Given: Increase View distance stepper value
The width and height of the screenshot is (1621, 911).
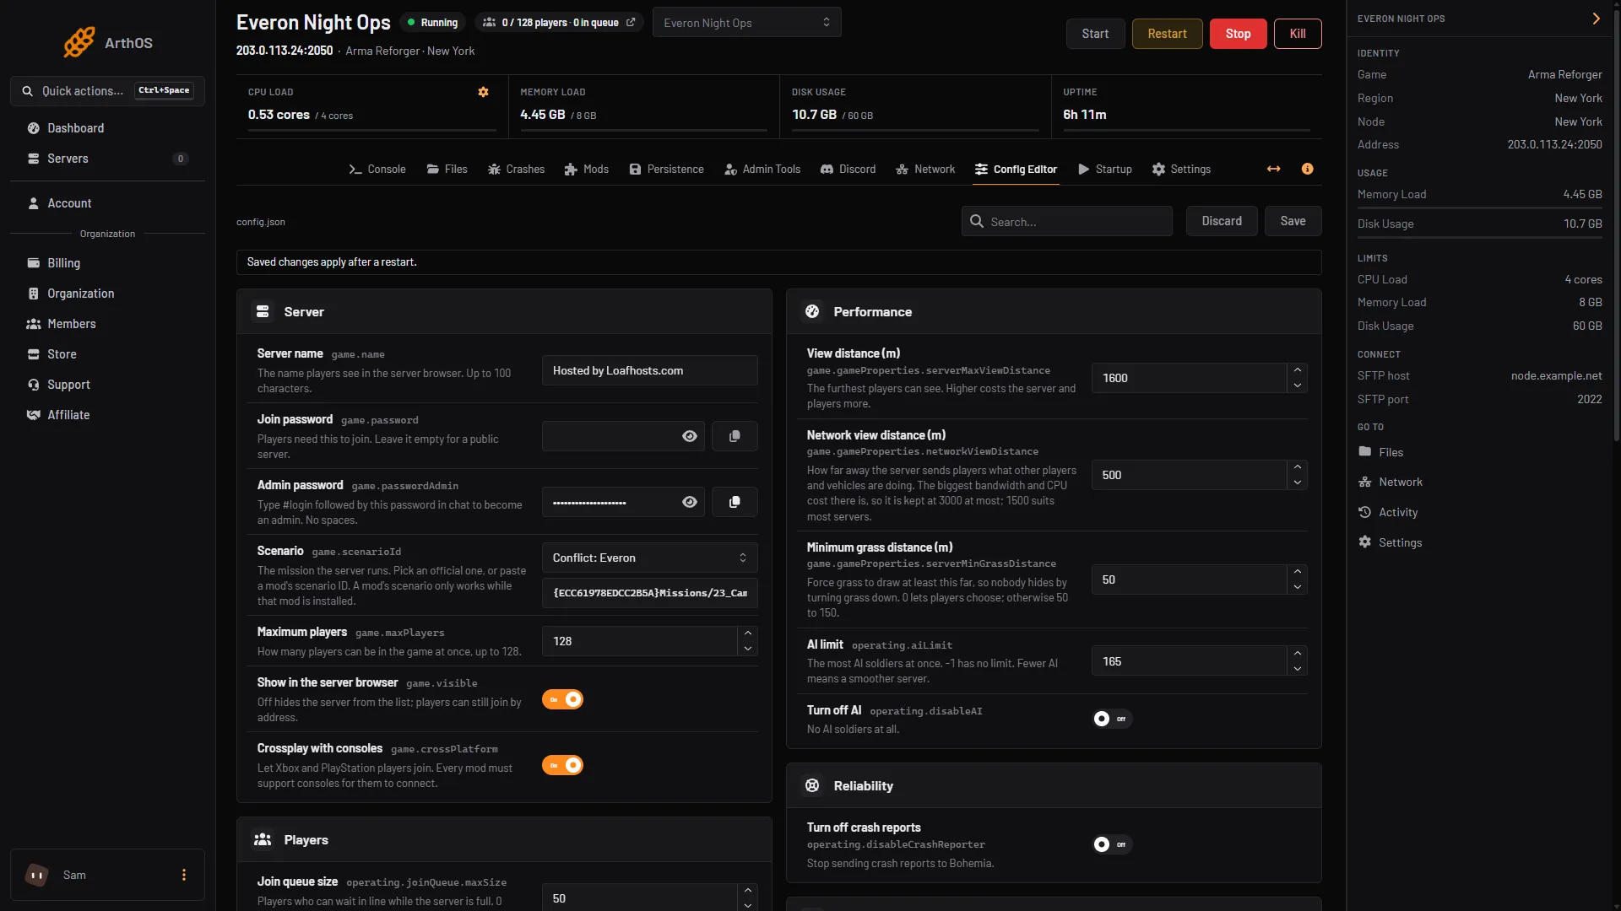Looking at the screenshot, I should (1298, 370).
